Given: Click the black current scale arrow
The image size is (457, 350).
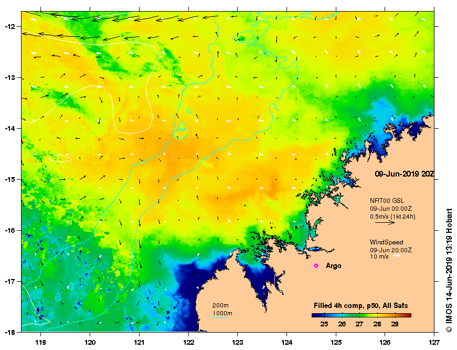Looking at the screenshot, I should click(x=385, y=222).
